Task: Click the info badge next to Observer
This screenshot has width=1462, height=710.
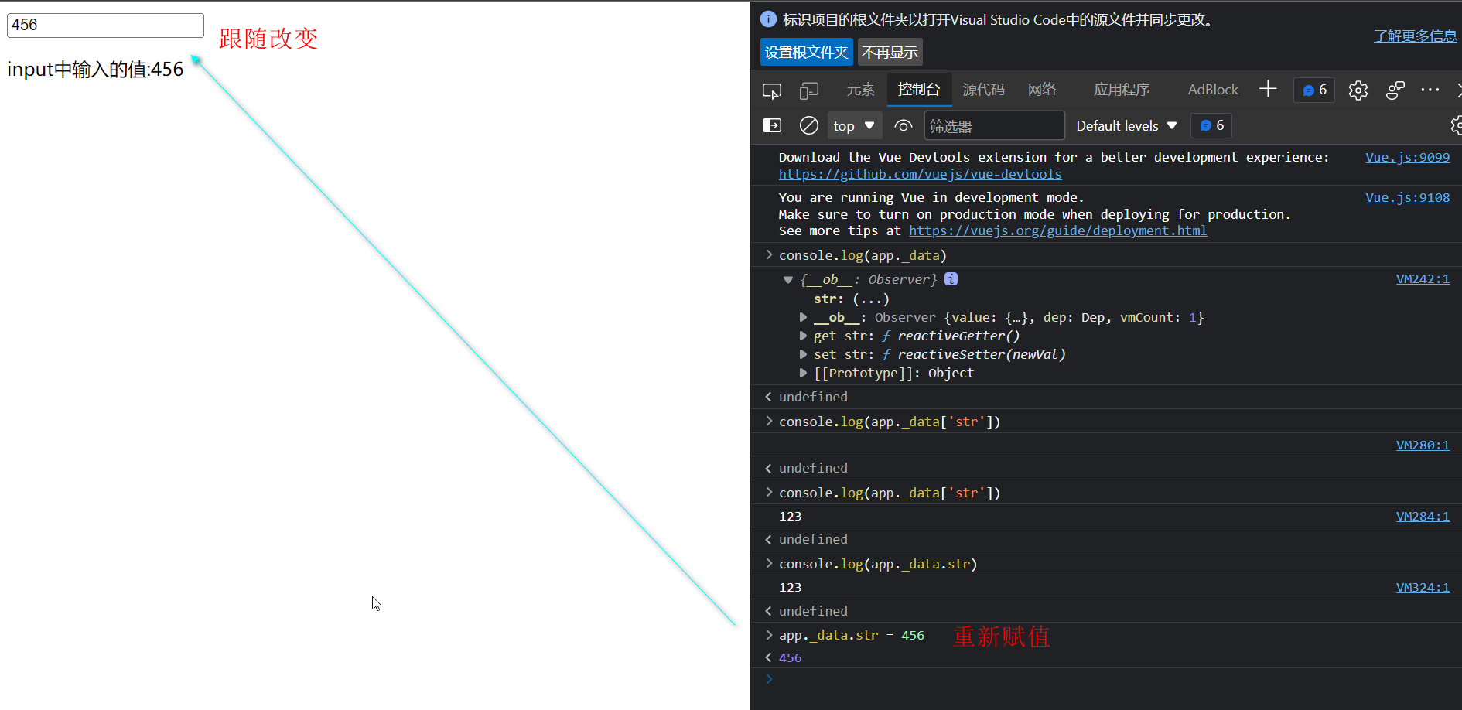Action: [x=951, y=278]
